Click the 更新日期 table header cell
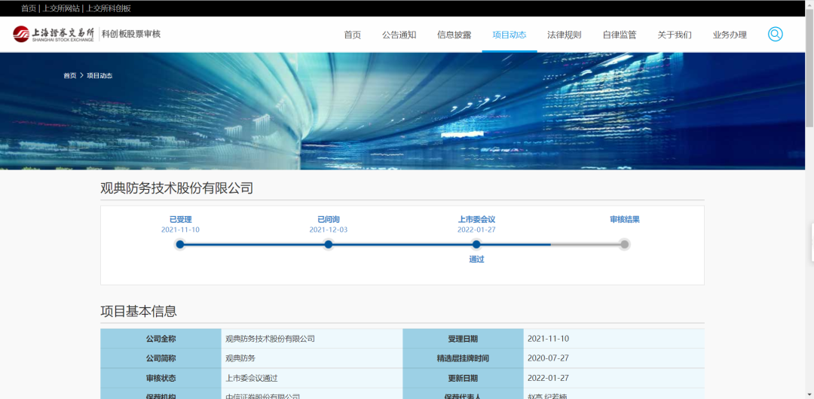 point(463,378)
